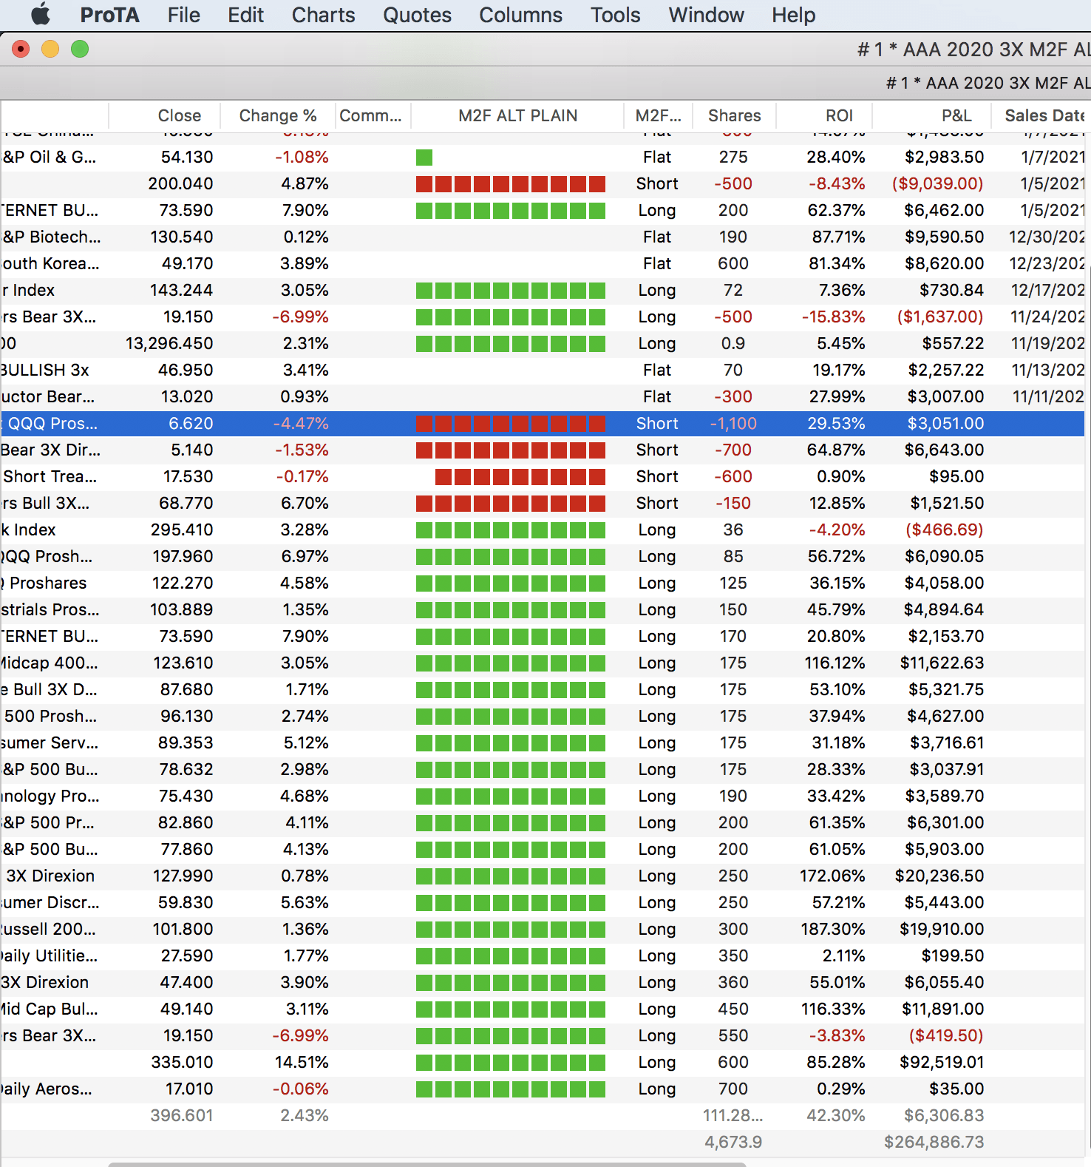Click the Shares value -1,100
Image resolution: width=1091 pixels, height=1167 pixels.
click(733, 424)
